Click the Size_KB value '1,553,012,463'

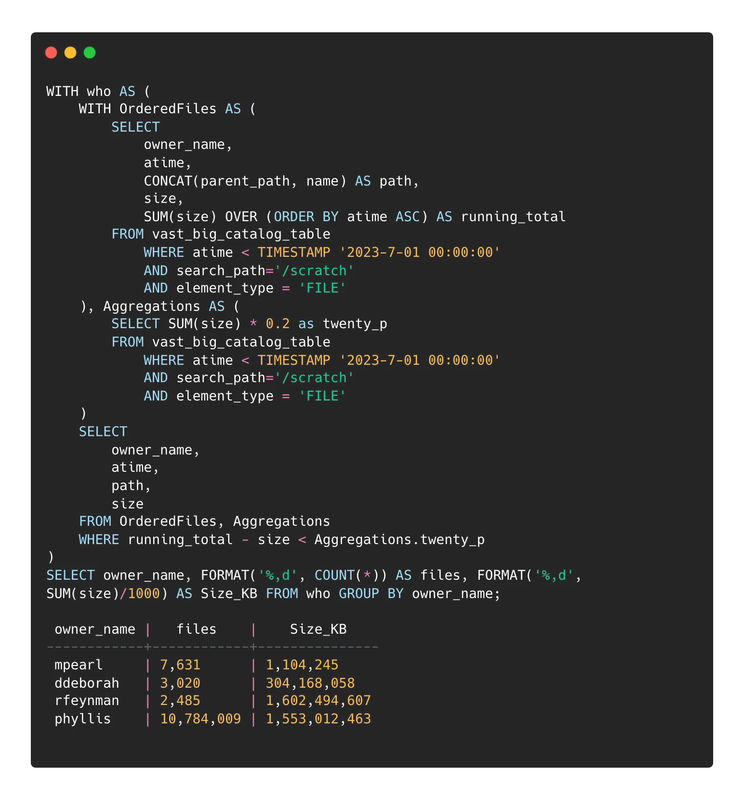[319, 719]
